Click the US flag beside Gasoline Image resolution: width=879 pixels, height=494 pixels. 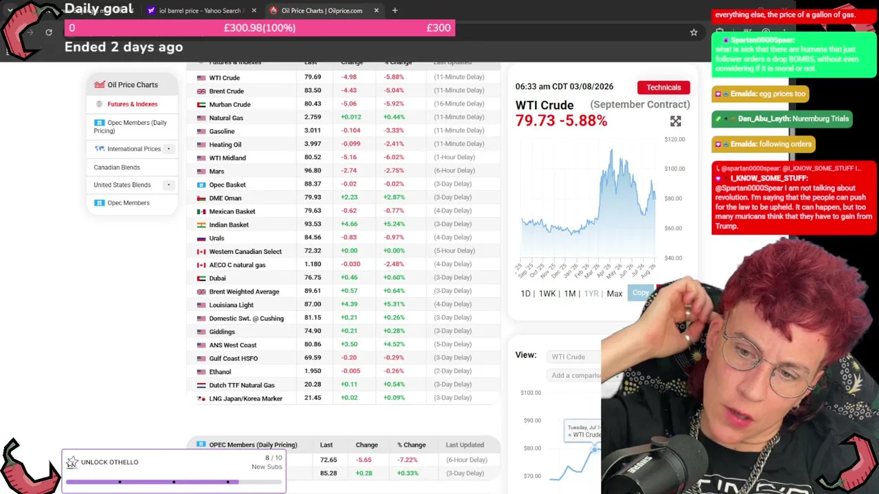201,131
